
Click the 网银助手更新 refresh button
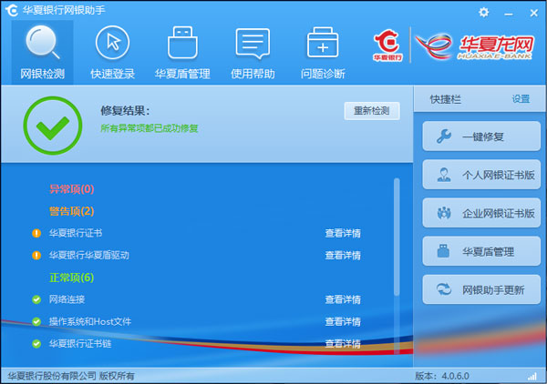pos(481,289)
